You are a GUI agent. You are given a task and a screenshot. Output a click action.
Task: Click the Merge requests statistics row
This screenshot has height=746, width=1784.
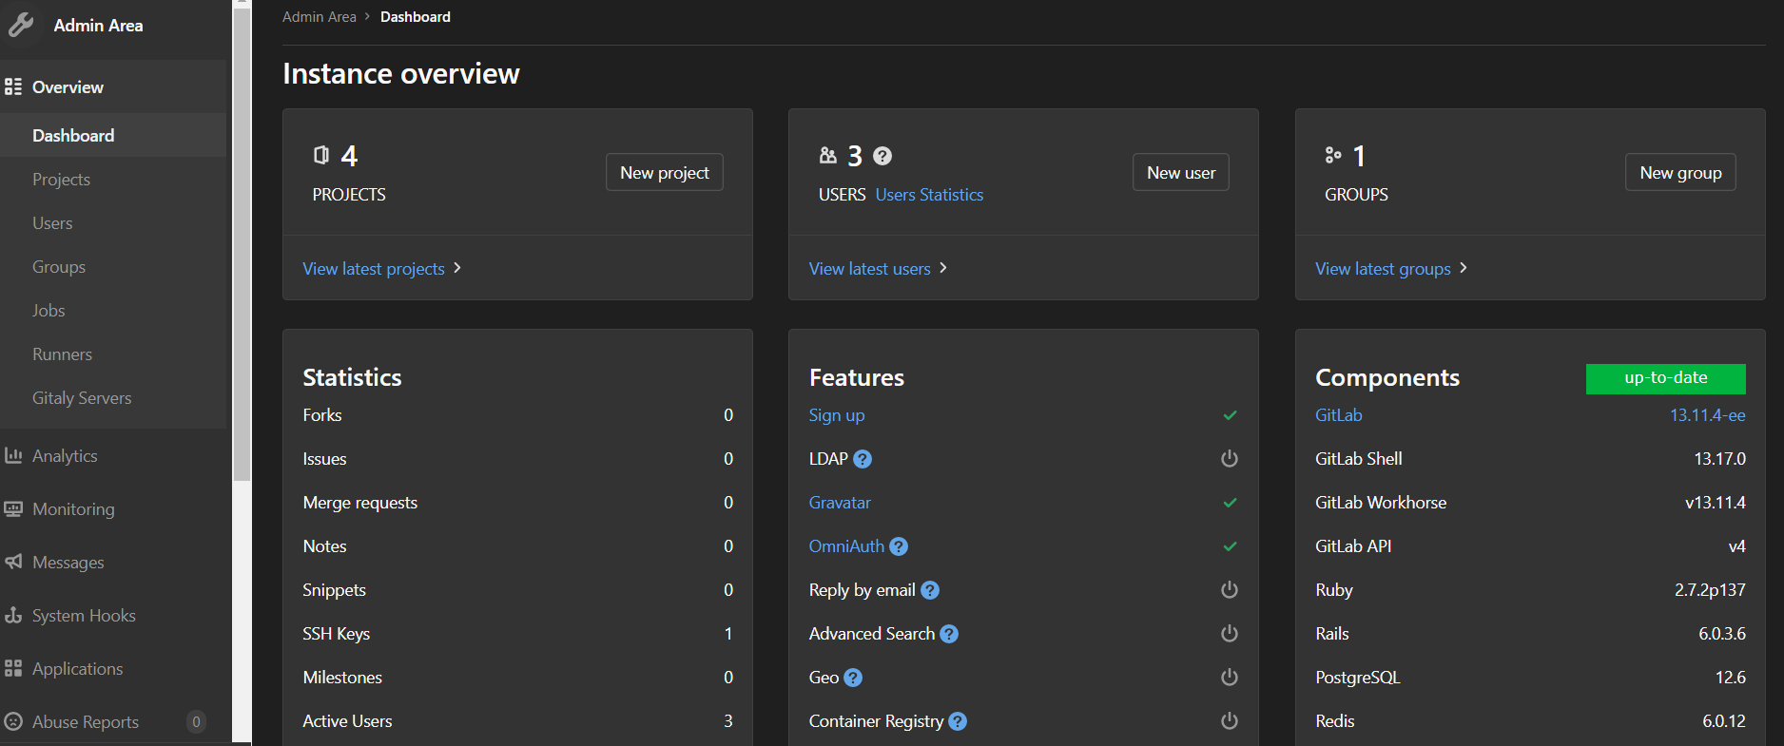[517, 503]
